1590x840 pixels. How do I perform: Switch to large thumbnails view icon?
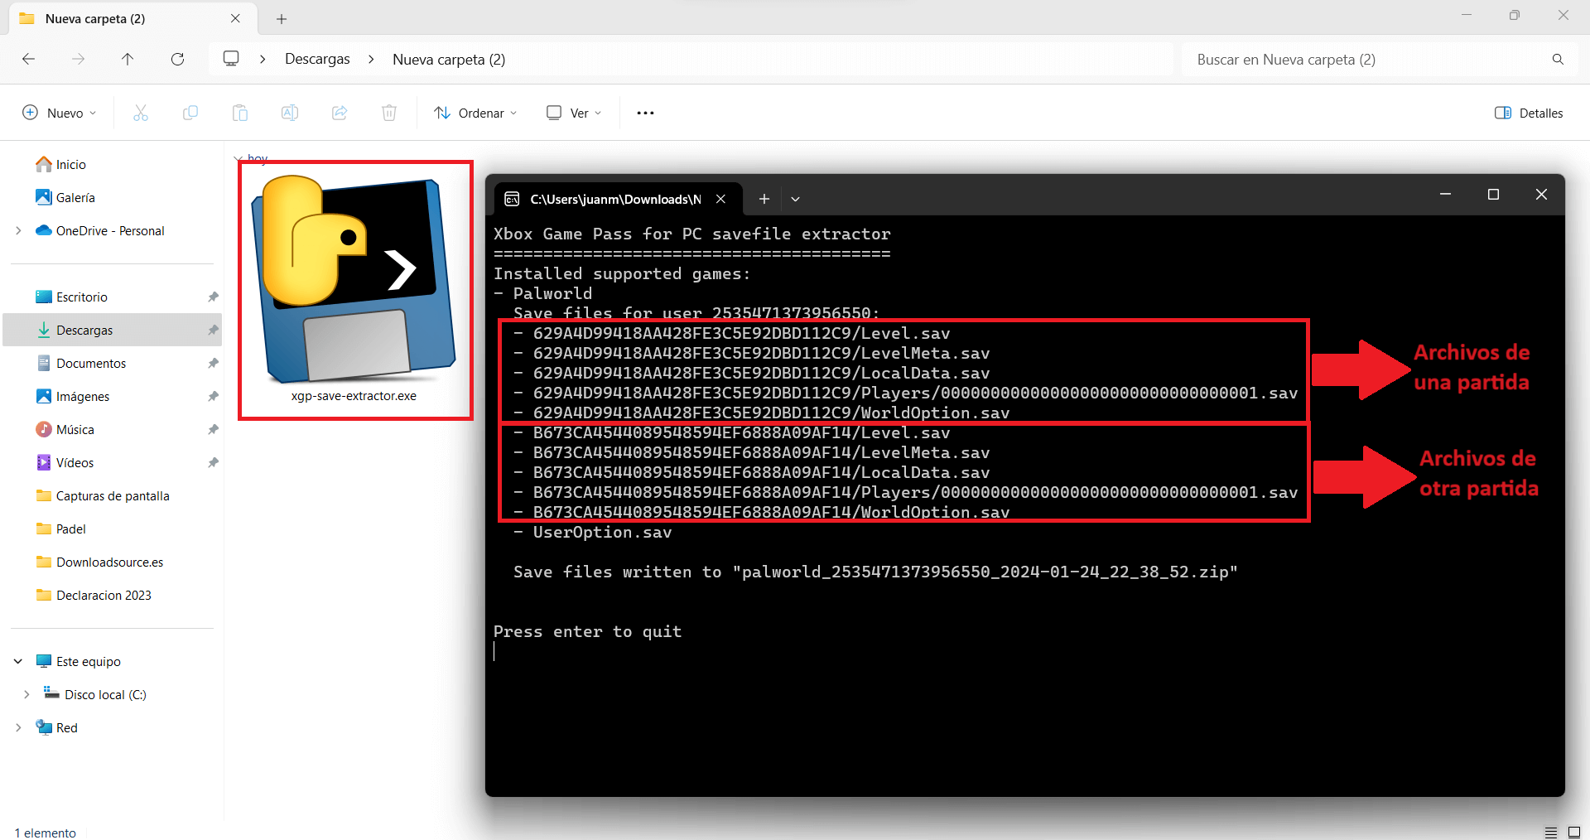[x=1574, y=832]
